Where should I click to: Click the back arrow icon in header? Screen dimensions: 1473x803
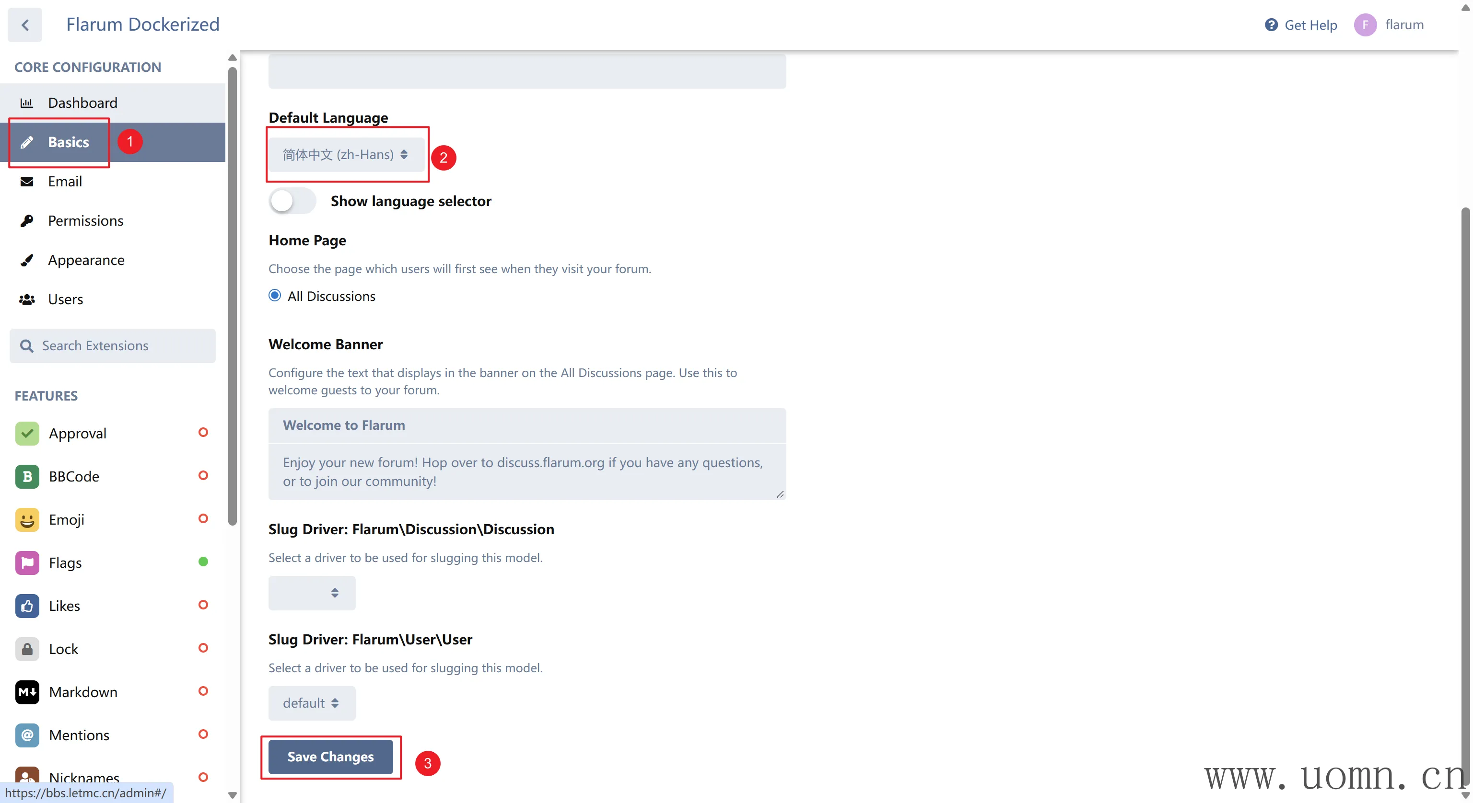click(25, 24)
